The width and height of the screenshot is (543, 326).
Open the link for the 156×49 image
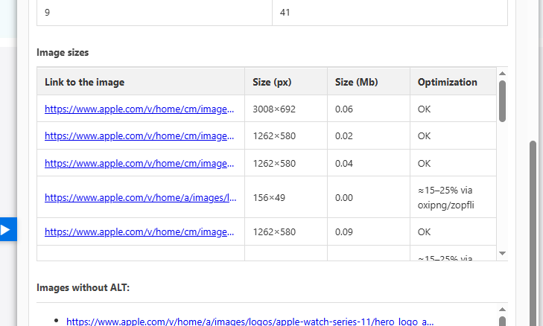click(x=140, y=197)
